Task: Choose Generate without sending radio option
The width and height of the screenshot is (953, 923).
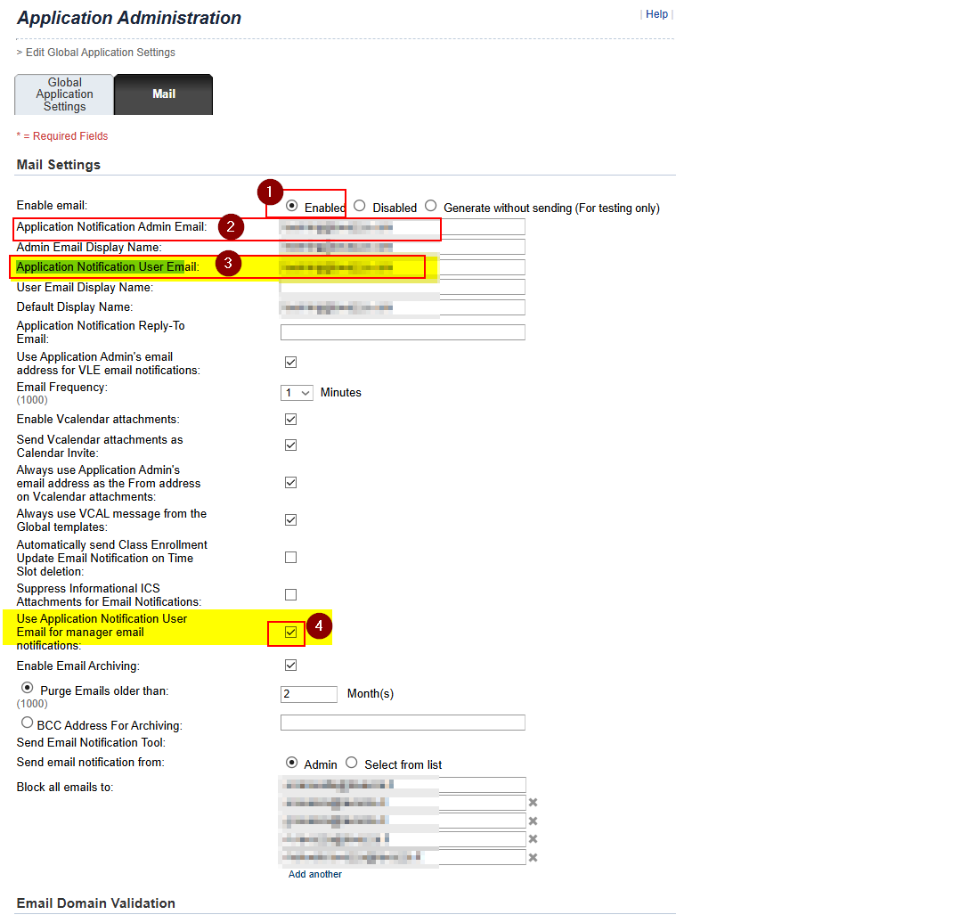Action: tap(431, 206)
